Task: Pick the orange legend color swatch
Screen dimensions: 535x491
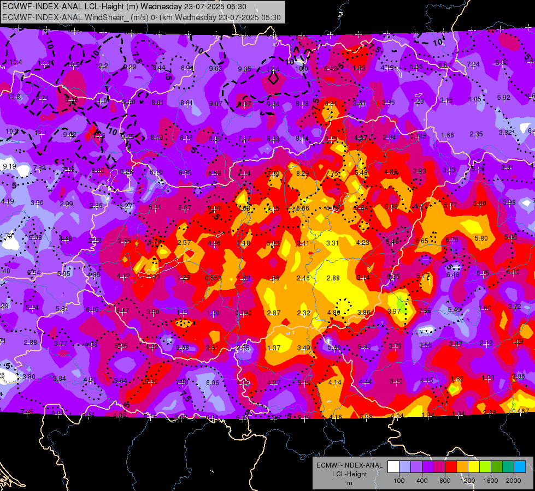Action: (x=462, y=467)
